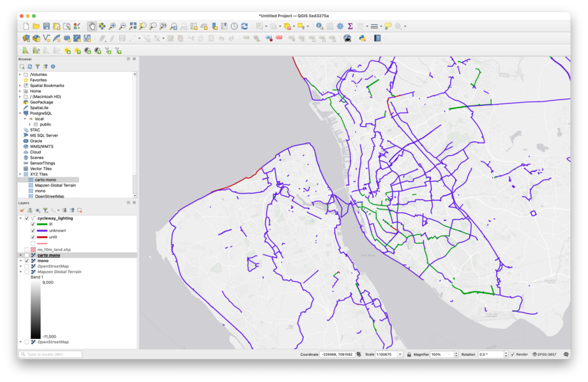Refresh the map canvas

pos(245,26)
